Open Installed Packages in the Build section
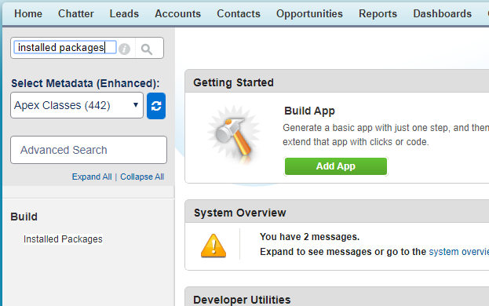Viewport: 489px width, 306px height. point(63,239)
